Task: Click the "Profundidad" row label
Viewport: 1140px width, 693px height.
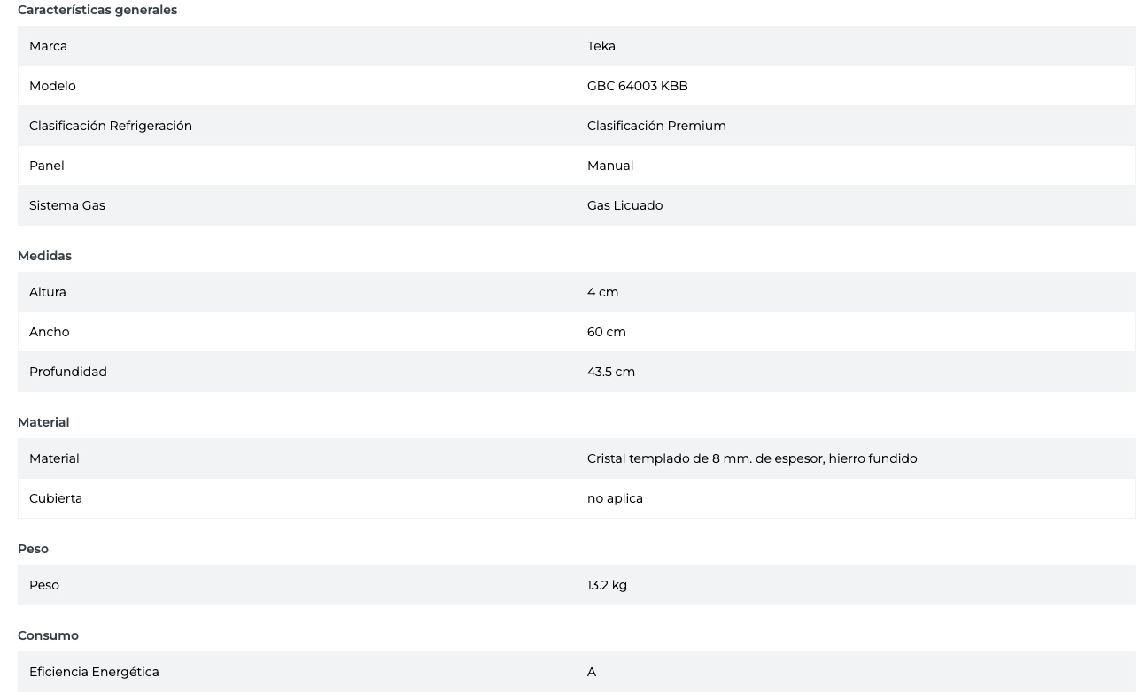Action: pos(68,372)
